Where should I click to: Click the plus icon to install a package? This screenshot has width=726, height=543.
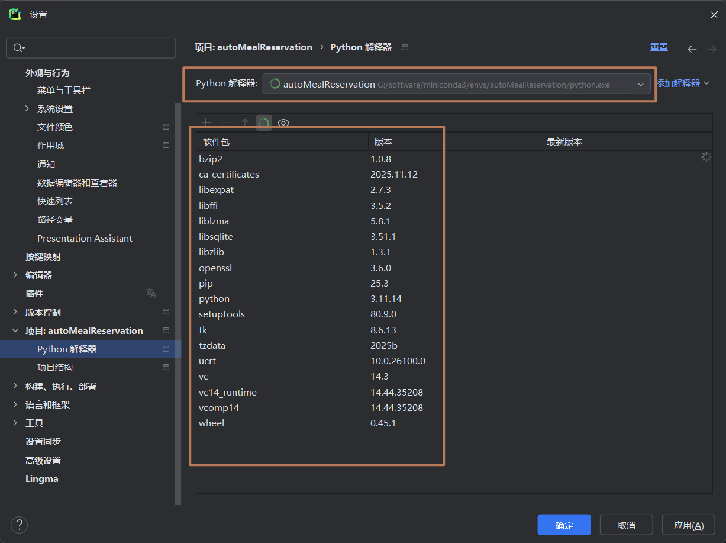coord(206,123)
